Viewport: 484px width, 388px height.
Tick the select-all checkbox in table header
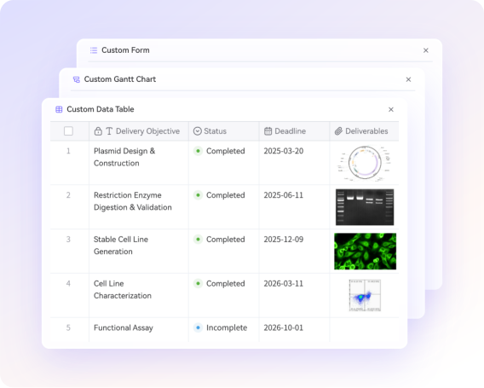tap(68, 131)
